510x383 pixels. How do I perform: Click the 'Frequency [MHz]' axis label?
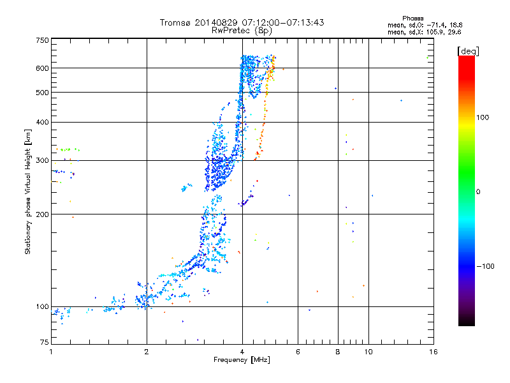pos(242,360)
